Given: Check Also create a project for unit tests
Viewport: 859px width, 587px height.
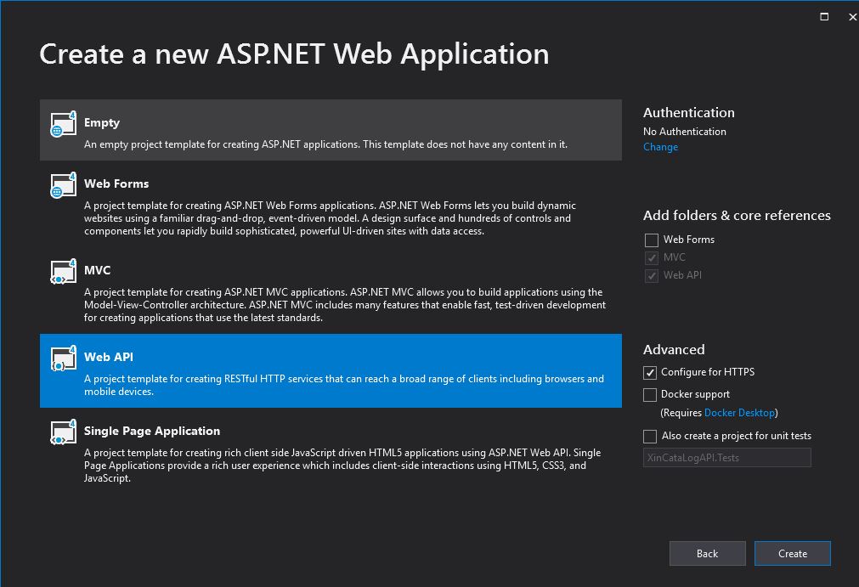Looking at the screenshot, I should 650,436.
